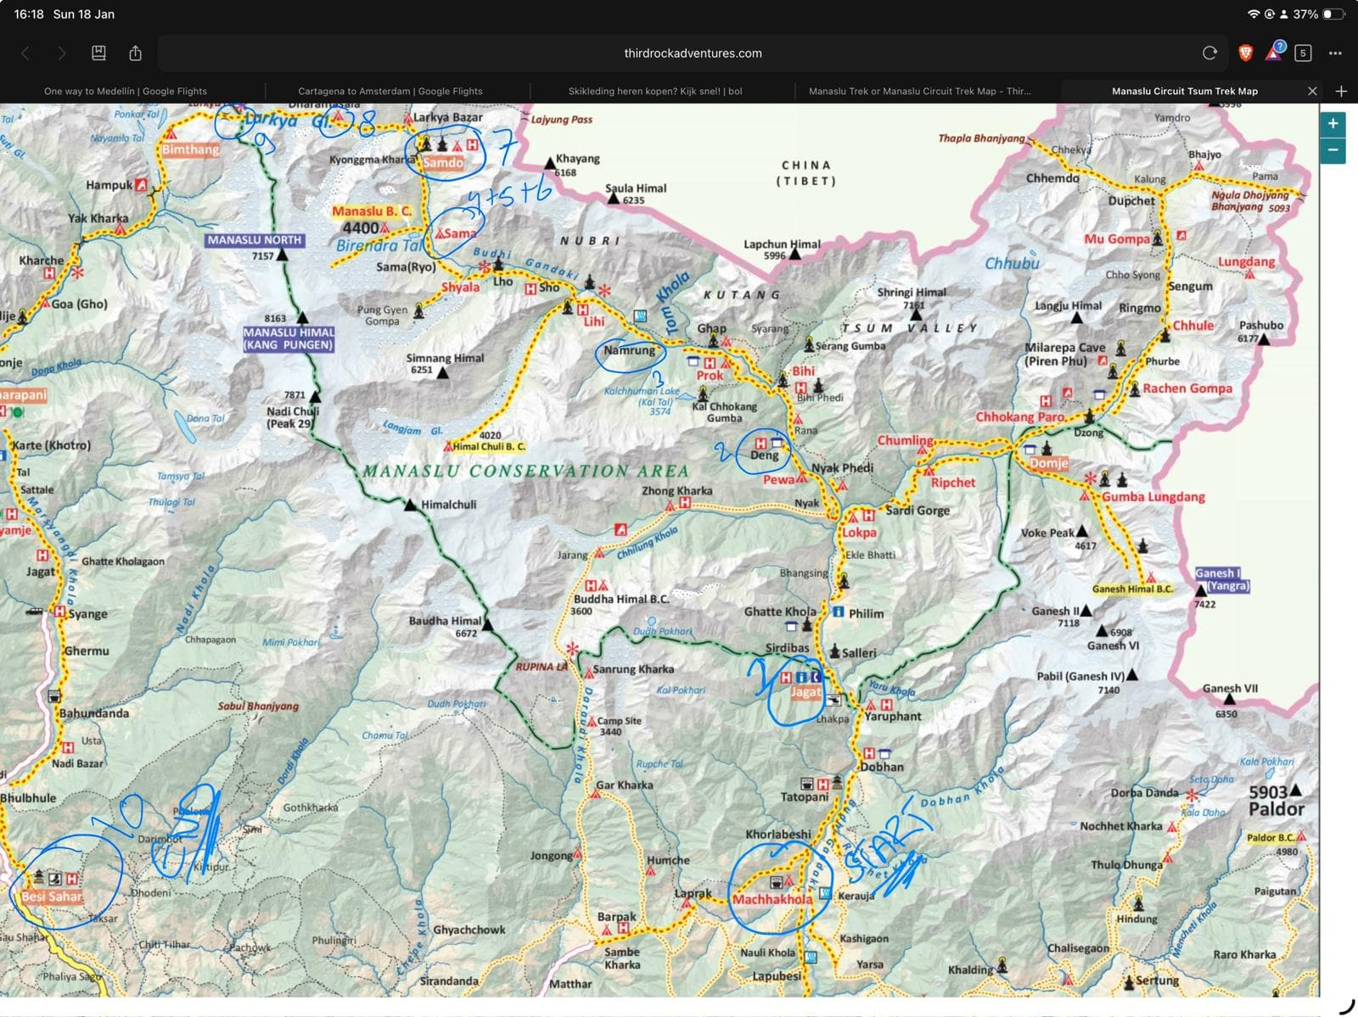
Task: Tap the battery indicator in status bar
Action: click(1333, 14)
